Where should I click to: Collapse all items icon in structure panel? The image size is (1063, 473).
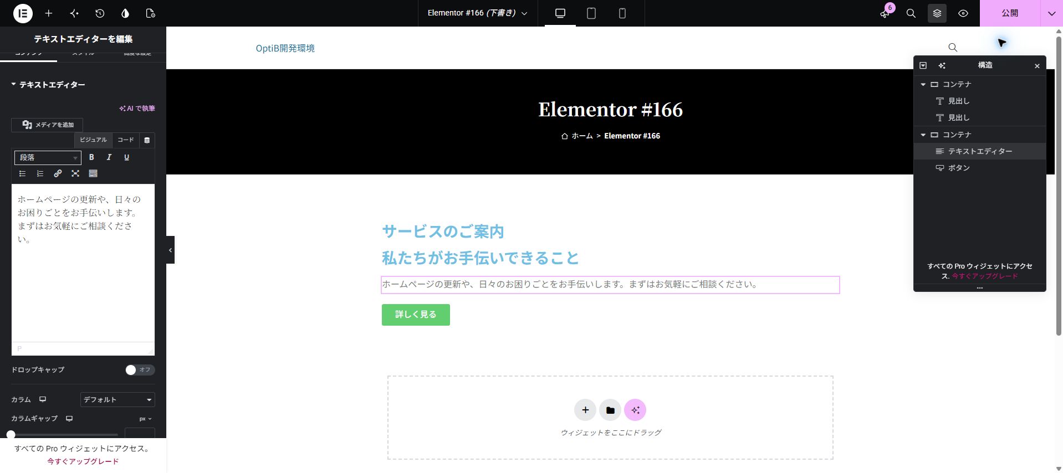[923, 65]
